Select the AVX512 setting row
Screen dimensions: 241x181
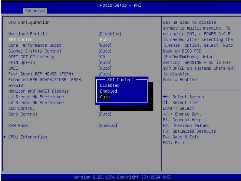tap(16, 85)
